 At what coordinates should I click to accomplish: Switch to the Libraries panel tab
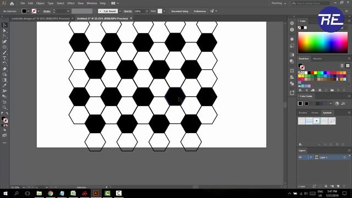pos(317,59)
